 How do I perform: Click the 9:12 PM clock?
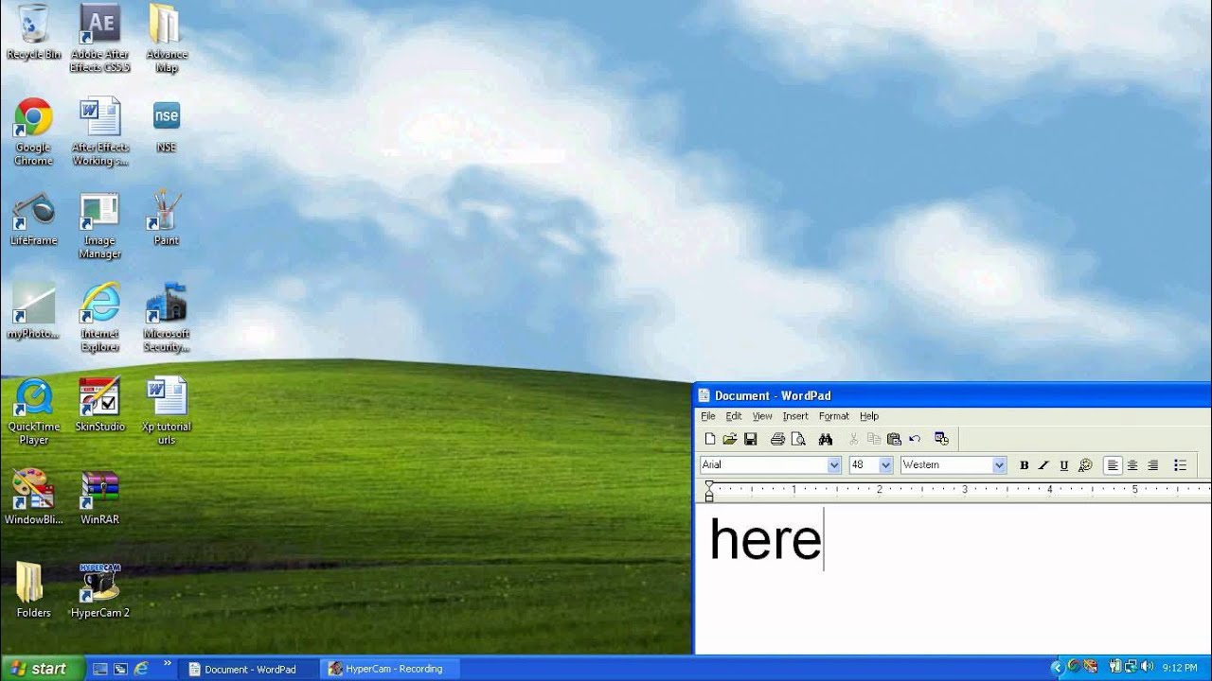tap(1180, 669)
